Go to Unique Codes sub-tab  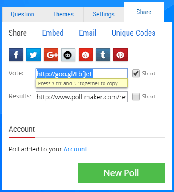(x=133, y=33)
